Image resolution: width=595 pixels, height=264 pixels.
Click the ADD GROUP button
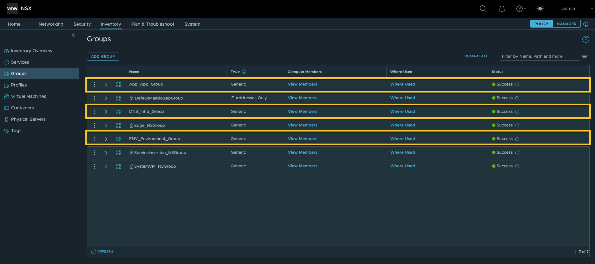coord(103,56)
